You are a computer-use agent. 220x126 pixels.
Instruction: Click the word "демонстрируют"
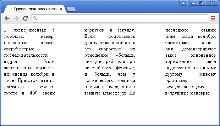click(x=199, y=49)
